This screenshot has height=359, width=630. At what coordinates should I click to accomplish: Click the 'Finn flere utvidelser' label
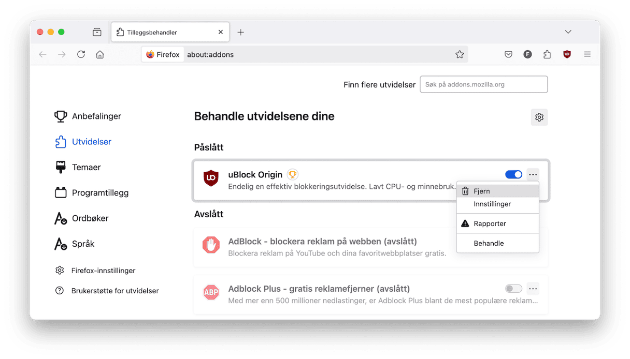pyautogui.click(x=380, y=85)
